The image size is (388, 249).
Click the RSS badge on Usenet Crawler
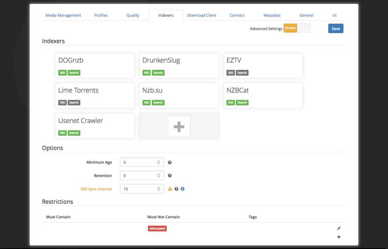click(x=63, y=133)
